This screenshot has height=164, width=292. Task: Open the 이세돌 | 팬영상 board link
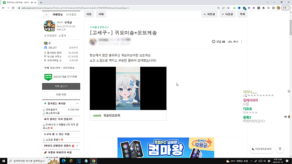[99, 27]
